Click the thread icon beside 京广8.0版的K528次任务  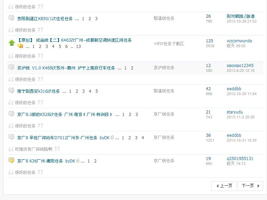click(x=11, y=114)
